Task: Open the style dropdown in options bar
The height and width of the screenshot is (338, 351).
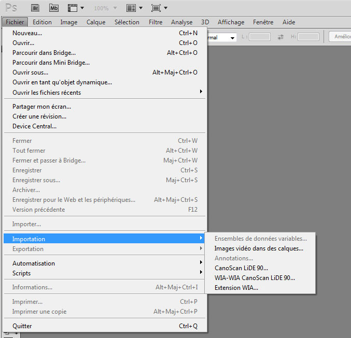Action: coord(221,37)
